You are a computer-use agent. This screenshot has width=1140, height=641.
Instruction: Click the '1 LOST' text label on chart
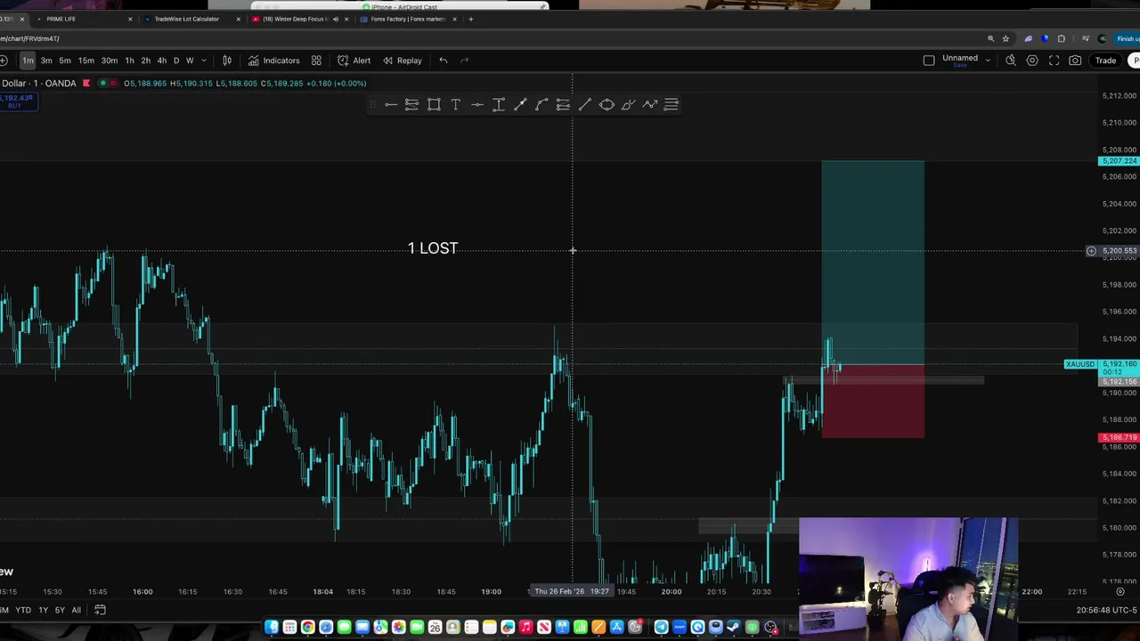tap(433, 248)
